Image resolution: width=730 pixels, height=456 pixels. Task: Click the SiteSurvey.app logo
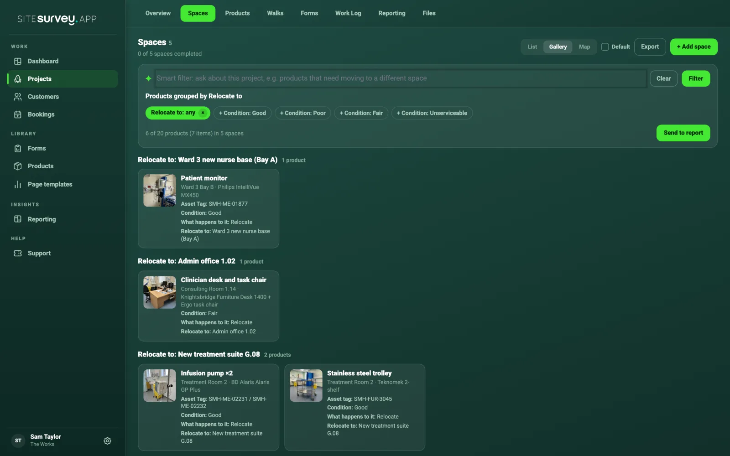tap(57, 19)
